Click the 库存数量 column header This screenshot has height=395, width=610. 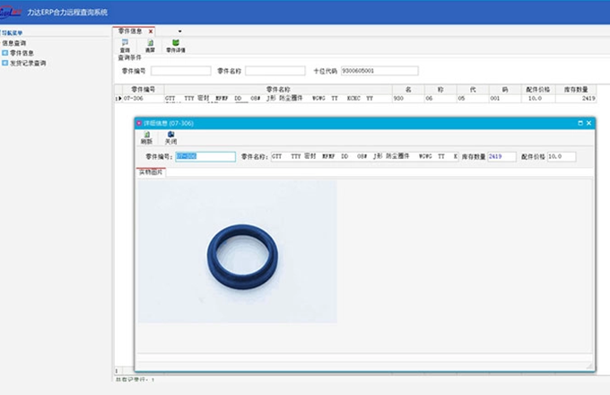click(576, 90)
